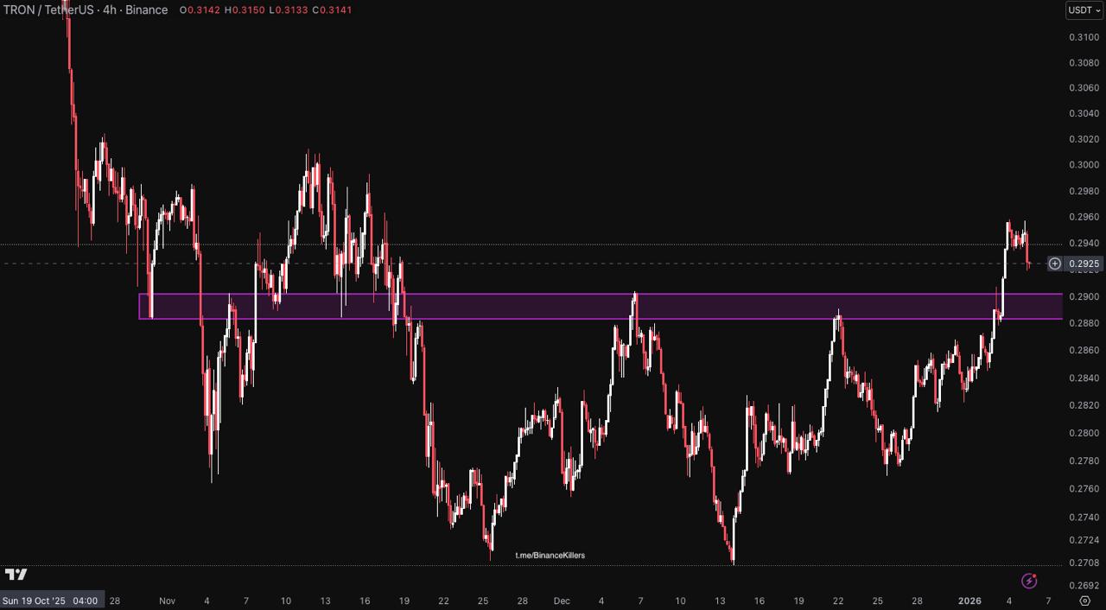1106x610 pixels.
Task: Click the close price value C0.3141
Action: click(x=332, y=10)
